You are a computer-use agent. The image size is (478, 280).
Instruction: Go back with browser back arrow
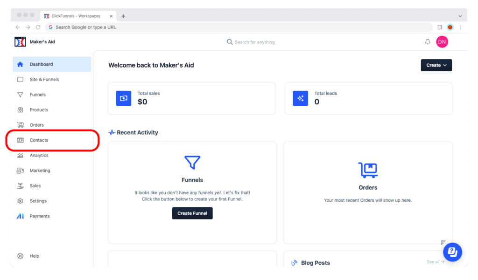[x=18, y=27]
